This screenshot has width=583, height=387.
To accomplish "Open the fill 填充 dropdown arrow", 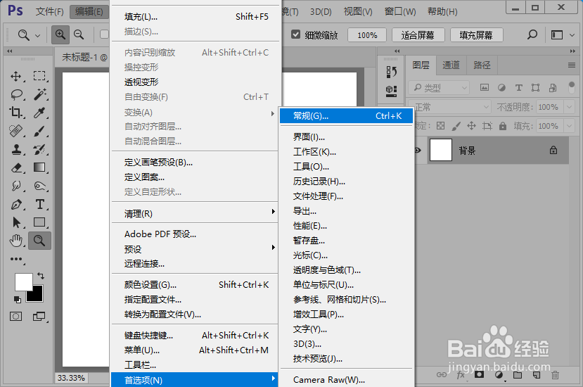I will (x=569, y=126).
